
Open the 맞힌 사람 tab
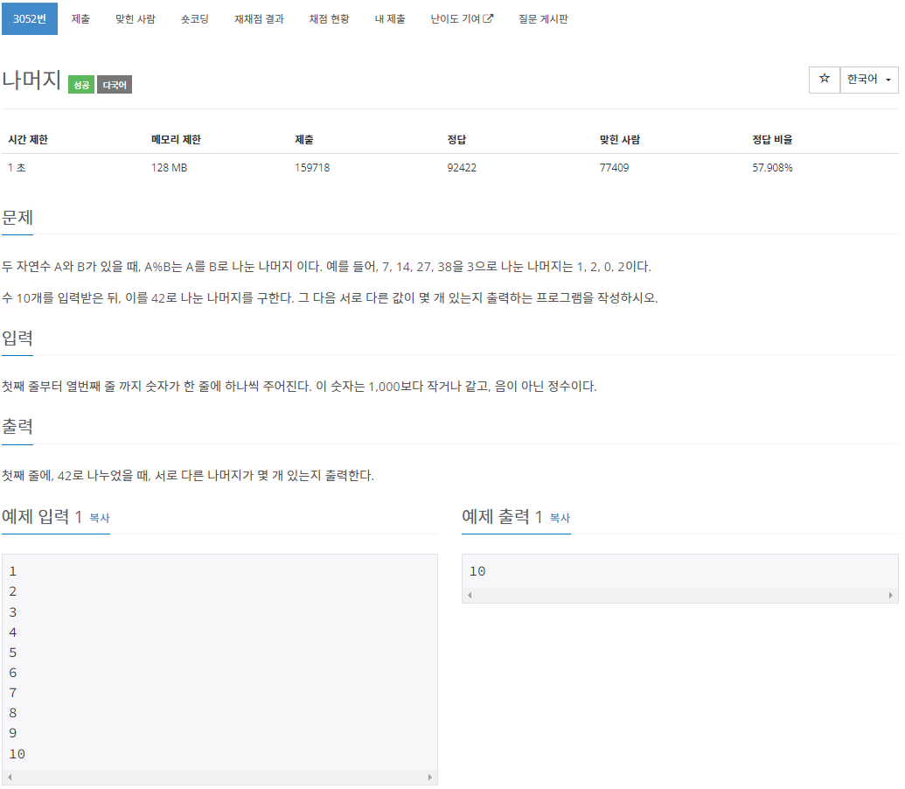pyautogui.click(x=135, y=18)
